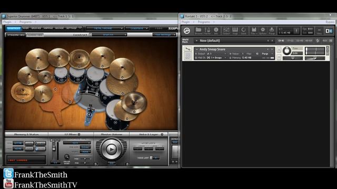Open the kit preset dropdown in Superior Drummer
The image size is (337, 189).
click(105, 28)
